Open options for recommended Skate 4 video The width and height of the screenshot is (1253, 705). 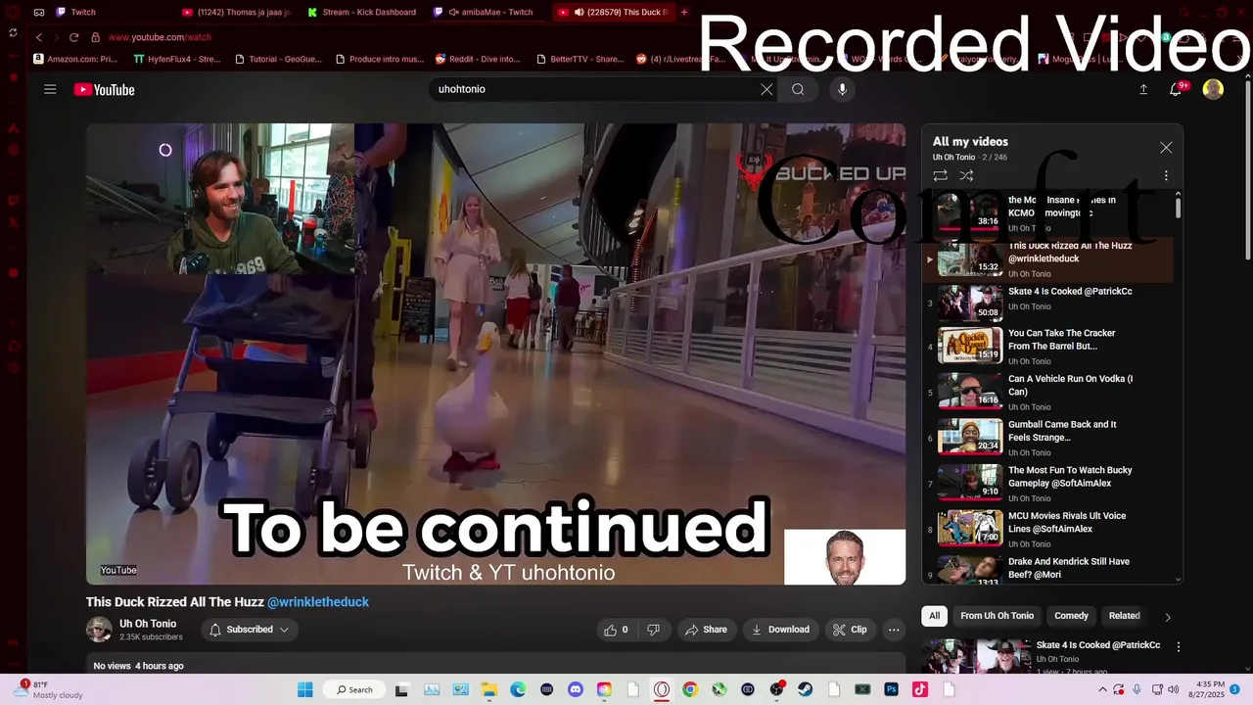tap(1179, 647)
